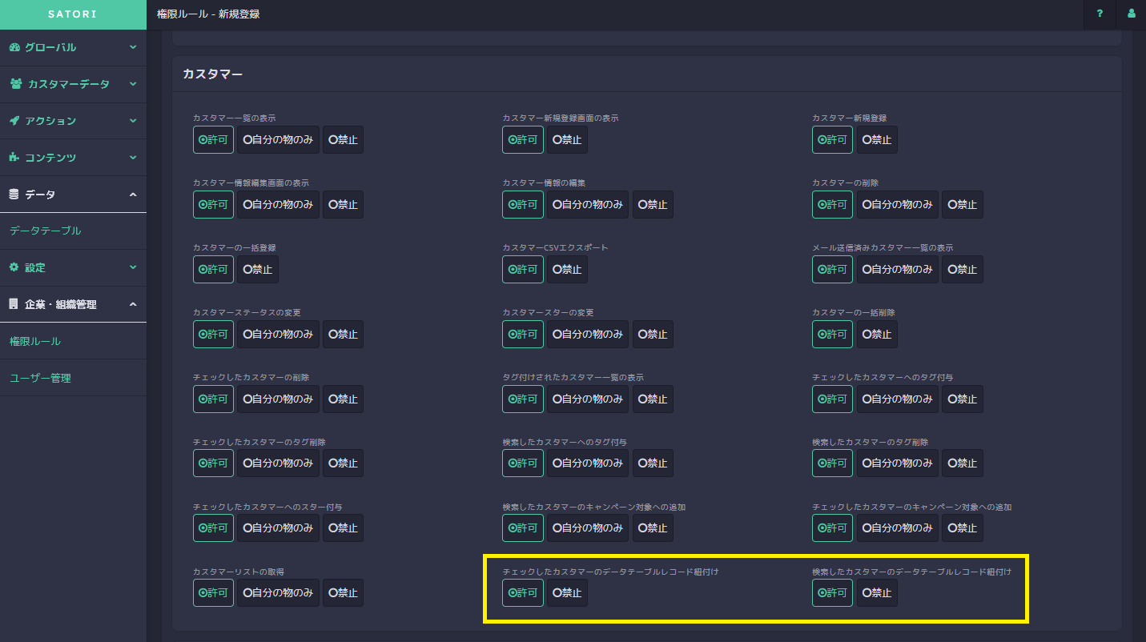The image size is (1146, 642).
Task: Select 自分の物のみ for カスタマースターの変更
Action: (x=588, y=334)
